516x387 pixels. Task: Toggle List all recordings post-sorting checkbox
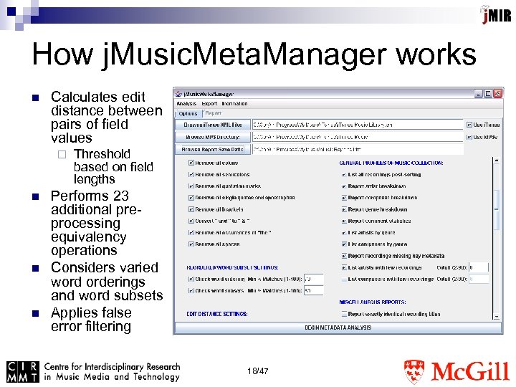point(344,175)
